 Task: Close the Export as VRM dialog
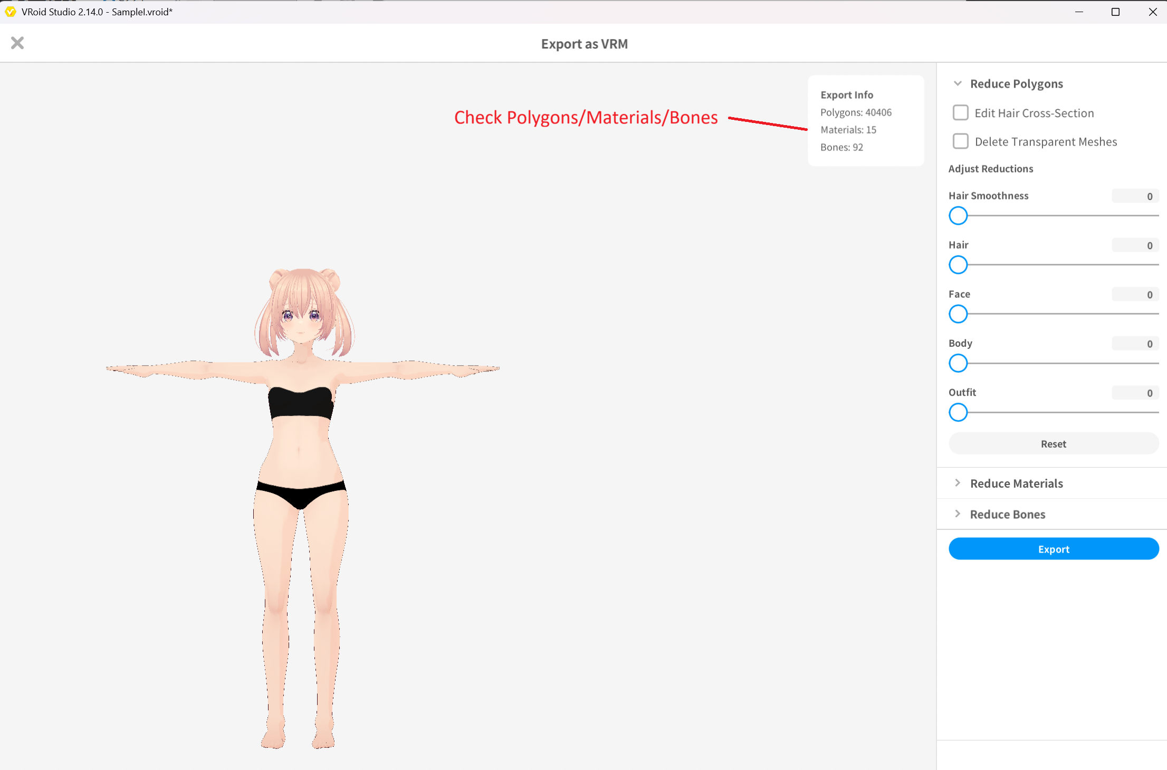(x=17, y=43)
